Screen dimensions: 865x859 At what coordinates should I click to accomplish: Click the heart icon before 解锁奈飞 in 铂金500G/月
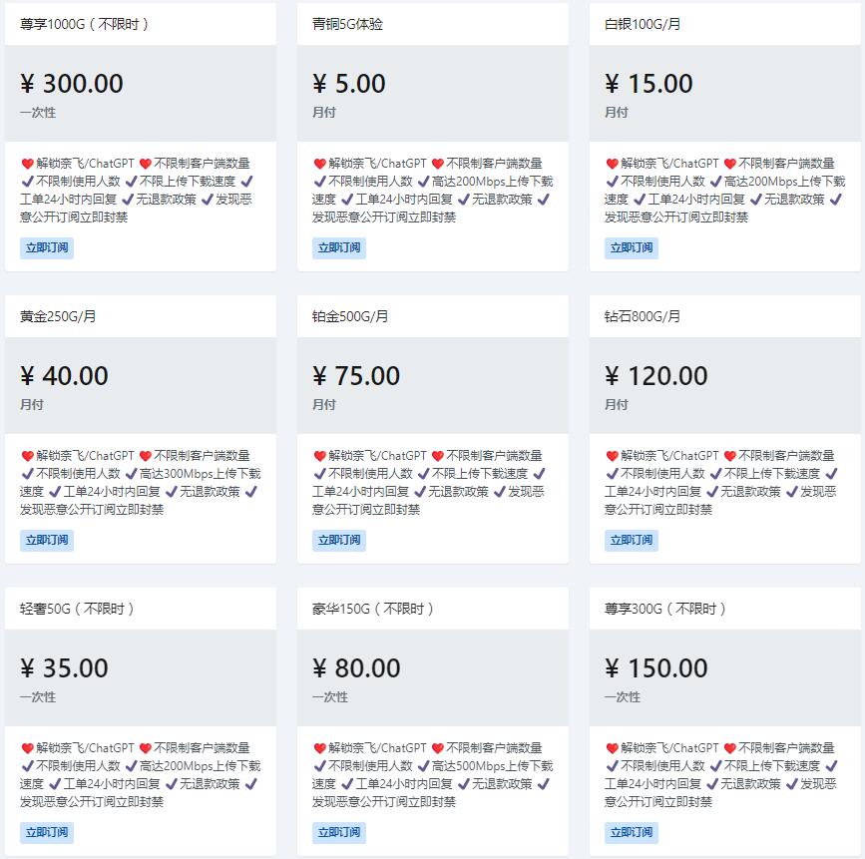[319, 456]
